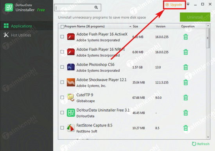Click the '10.27 MB' size value
215x151 pixels.
click(138, 128)
